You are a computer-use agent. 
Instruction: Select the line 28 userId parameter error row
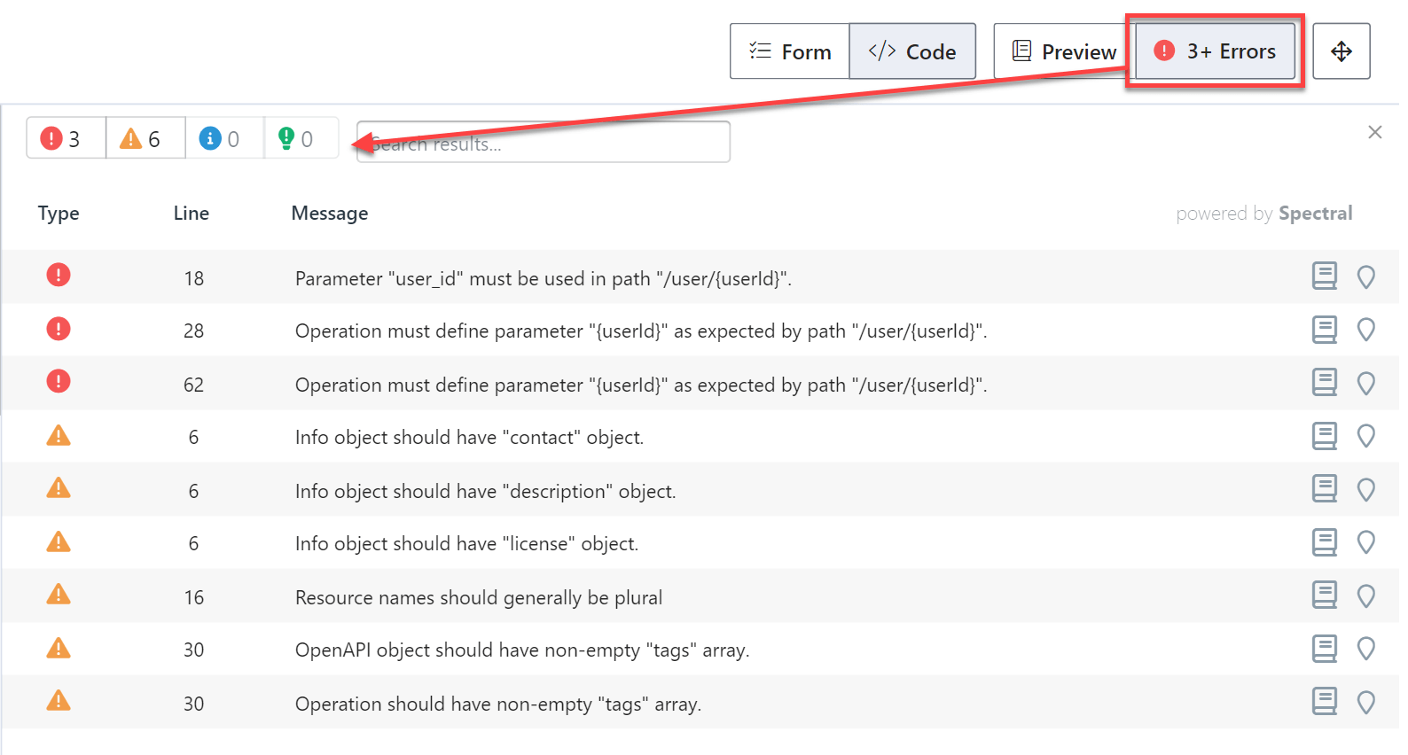pyautogui.click(x=640, y=331)
